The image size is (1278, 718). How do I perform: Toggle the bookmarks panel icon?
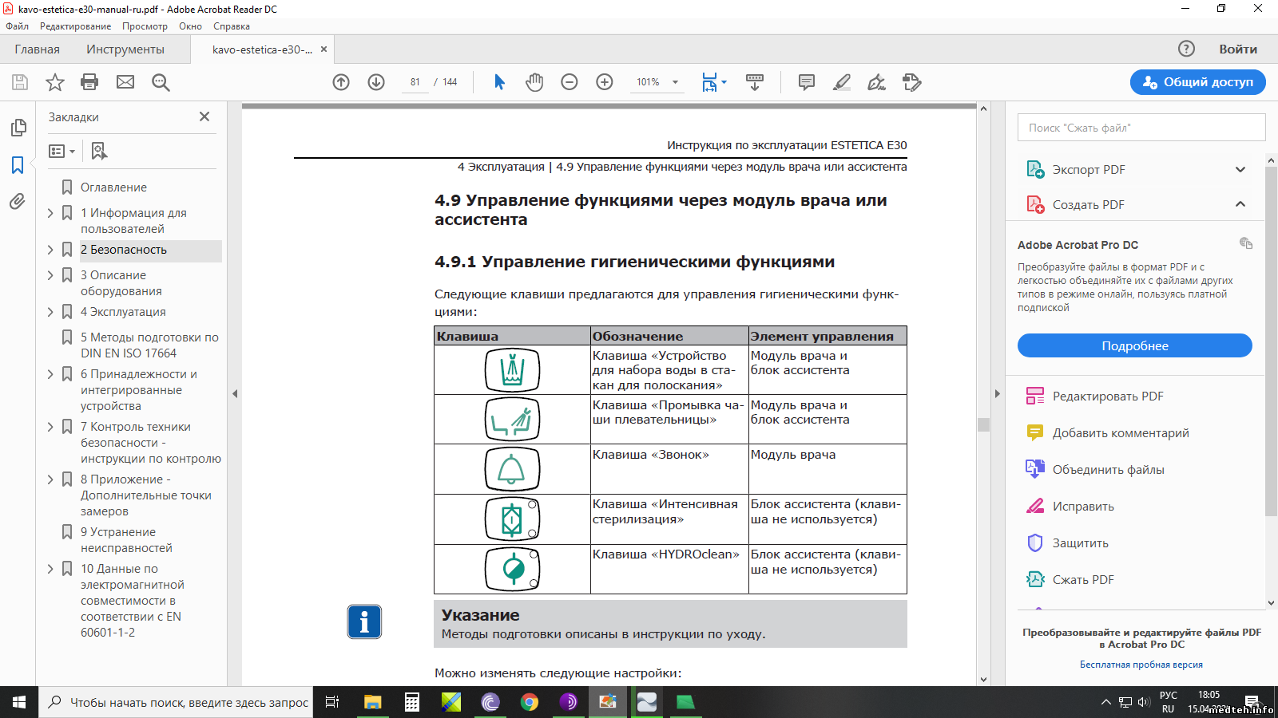point(18,165)
